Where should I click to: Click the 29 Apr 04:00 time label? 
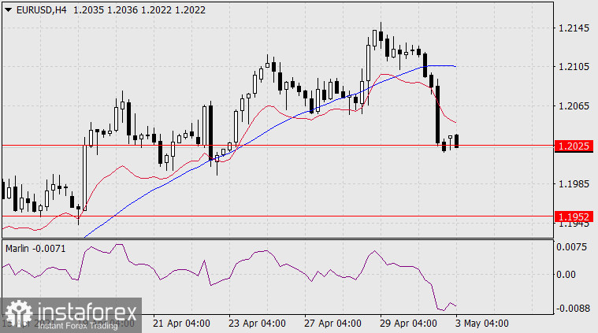point(408,324)
